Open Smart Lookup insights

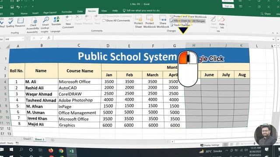(x=45, y=23)
